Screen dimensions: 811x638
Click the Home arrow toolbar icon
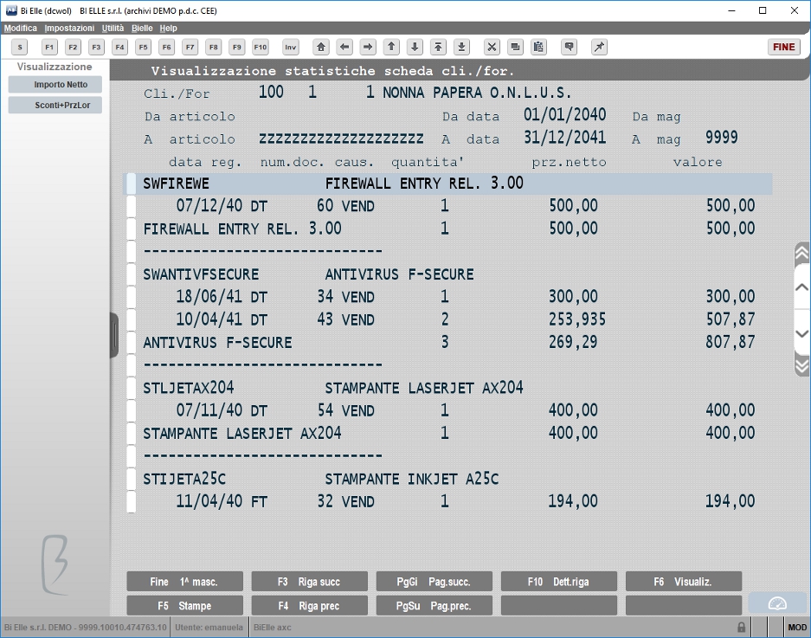click(x=321, y=47)
